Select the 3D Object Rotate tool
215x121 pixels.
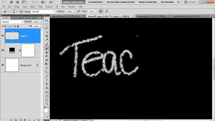pyautogui.click(x=47, y=92)
